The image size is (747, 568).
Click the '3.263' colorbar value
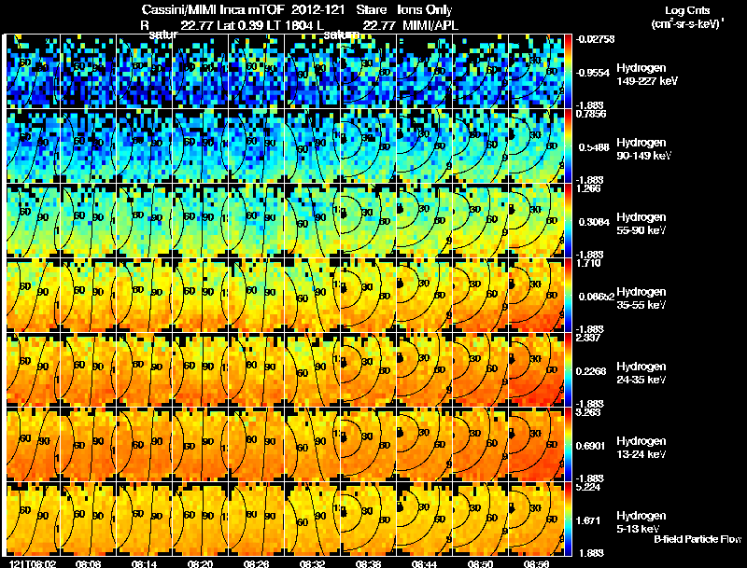588,412
